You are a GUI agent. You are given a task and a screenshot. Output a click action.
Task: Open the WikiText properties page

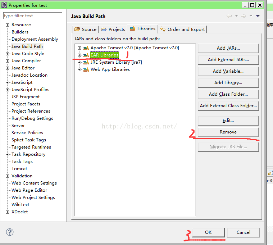pos(21,205)
